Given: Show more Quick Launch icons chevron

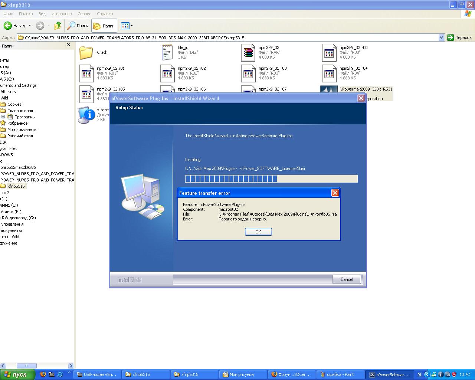Looking at the screenshot, I should coord(69,372).
